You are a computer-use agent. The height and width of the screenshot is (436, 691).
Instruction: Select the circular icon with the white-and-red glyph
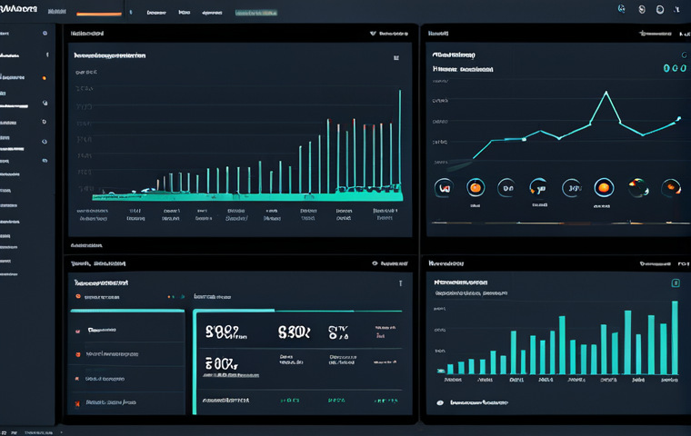(444, 188)
